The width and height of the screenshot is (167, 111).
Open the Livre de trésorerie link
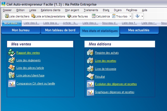[106, 69]
